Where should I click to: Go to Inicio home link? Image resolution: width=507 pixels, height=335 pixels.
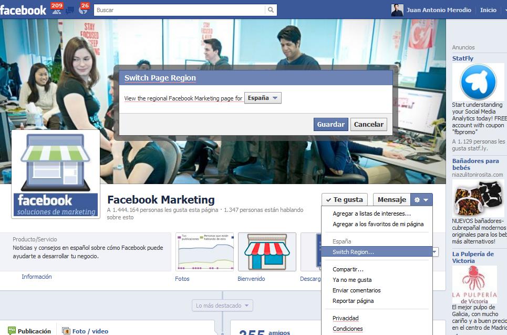click(x=488, y=10)
